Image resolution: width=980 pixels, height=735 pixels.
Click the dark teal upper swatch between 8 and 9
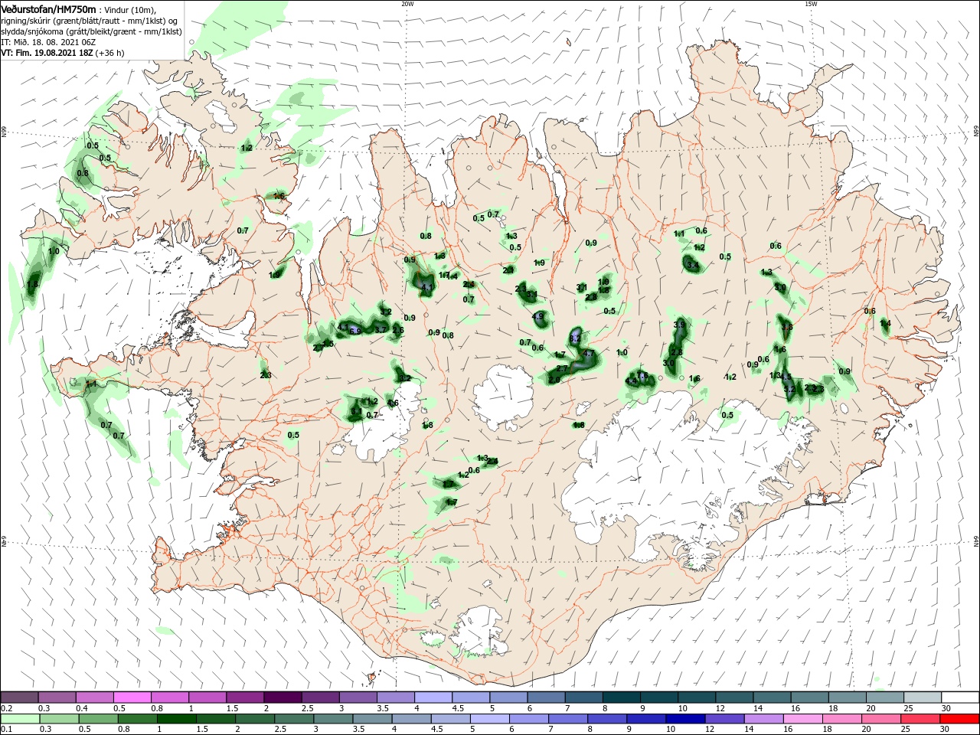point(621,697)
